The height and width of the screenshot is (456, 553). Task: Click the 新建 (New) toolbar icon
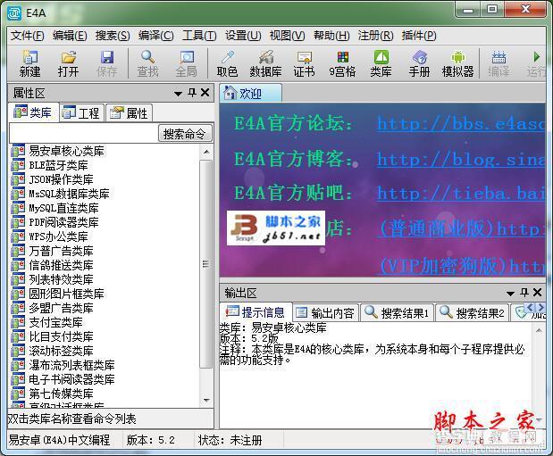coord(29,63)
